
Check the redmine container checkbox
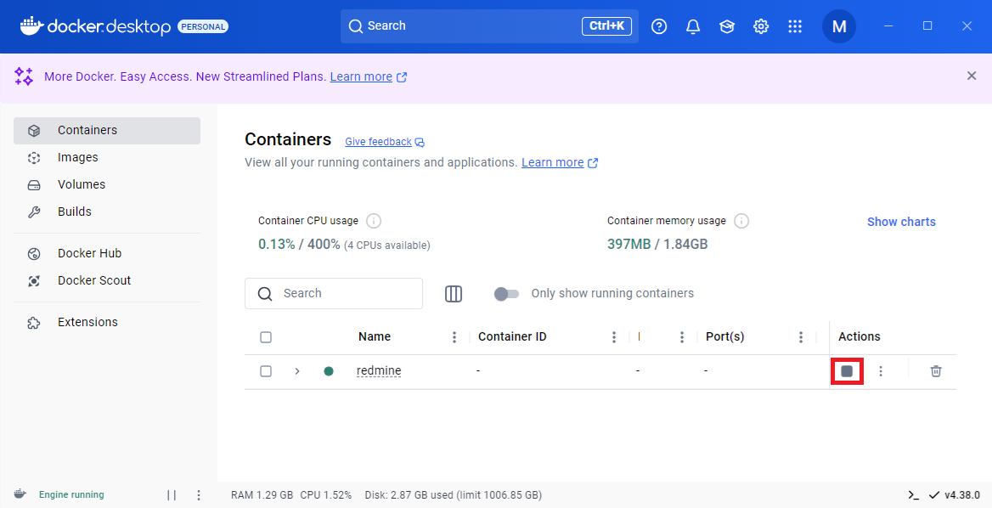[266, 371]
